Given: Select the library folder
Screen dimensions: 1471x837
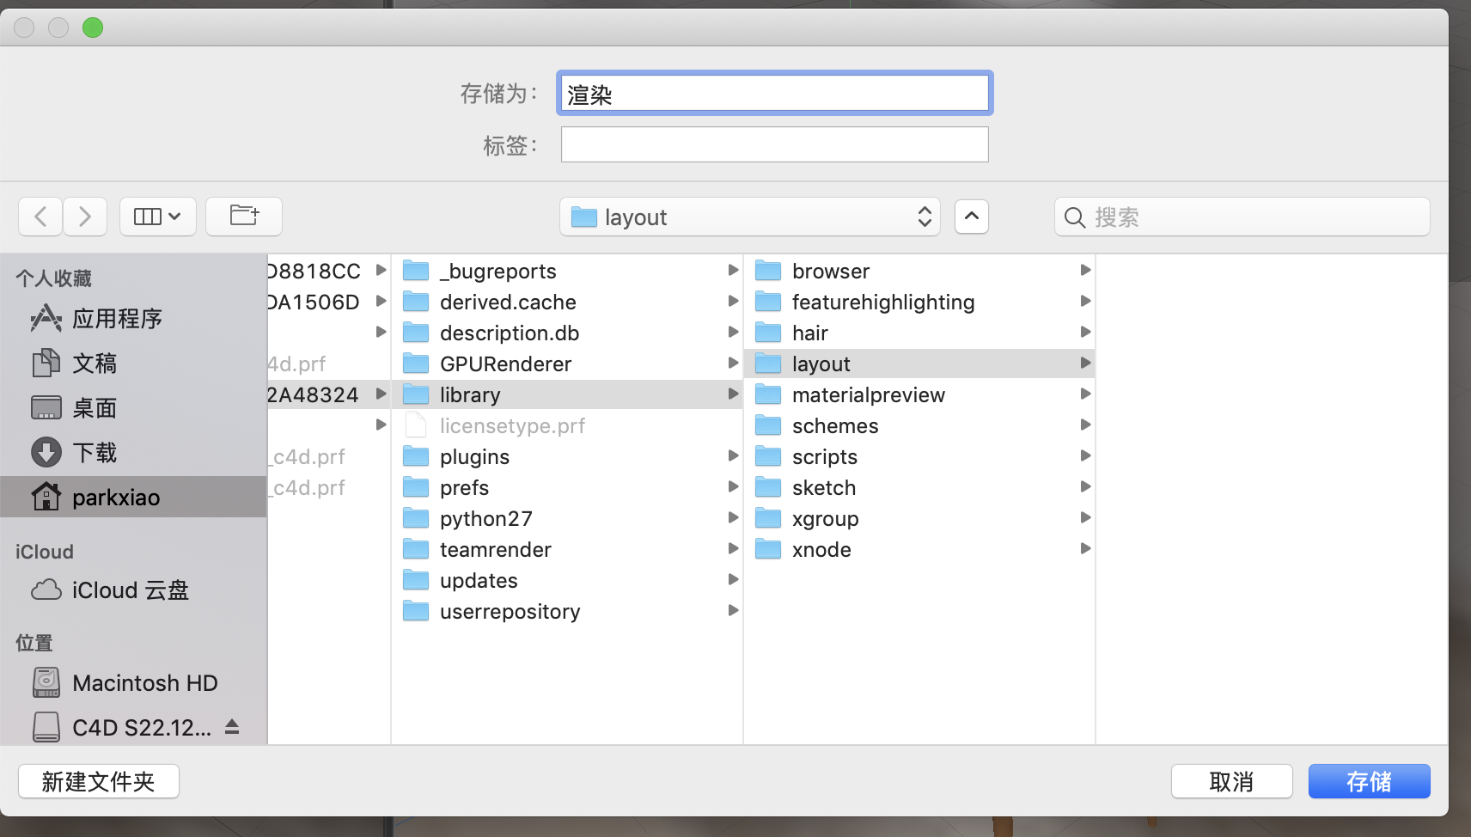Looking at the screenshot, I should click(567, 394).
